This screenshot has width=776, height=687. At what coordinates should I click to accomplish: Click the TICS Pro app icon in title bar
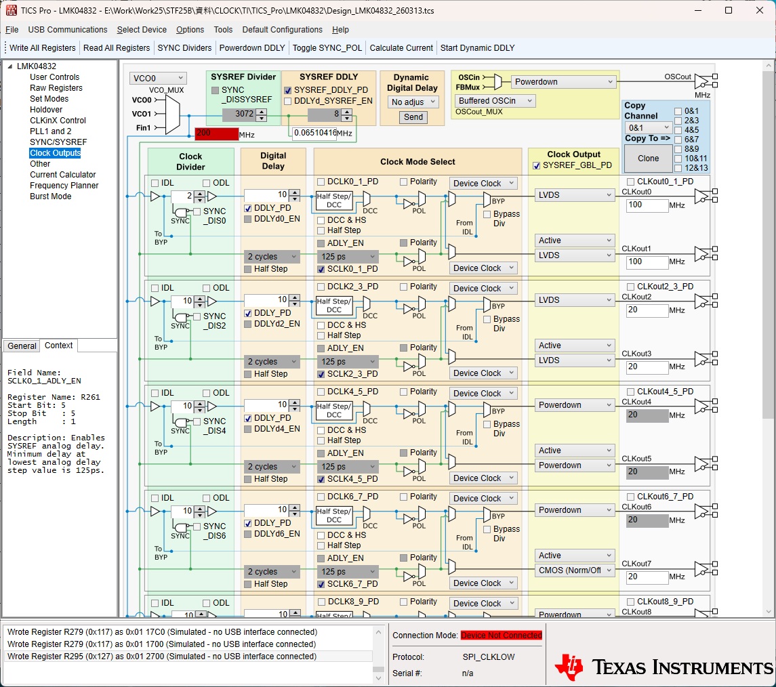point(11,10)
